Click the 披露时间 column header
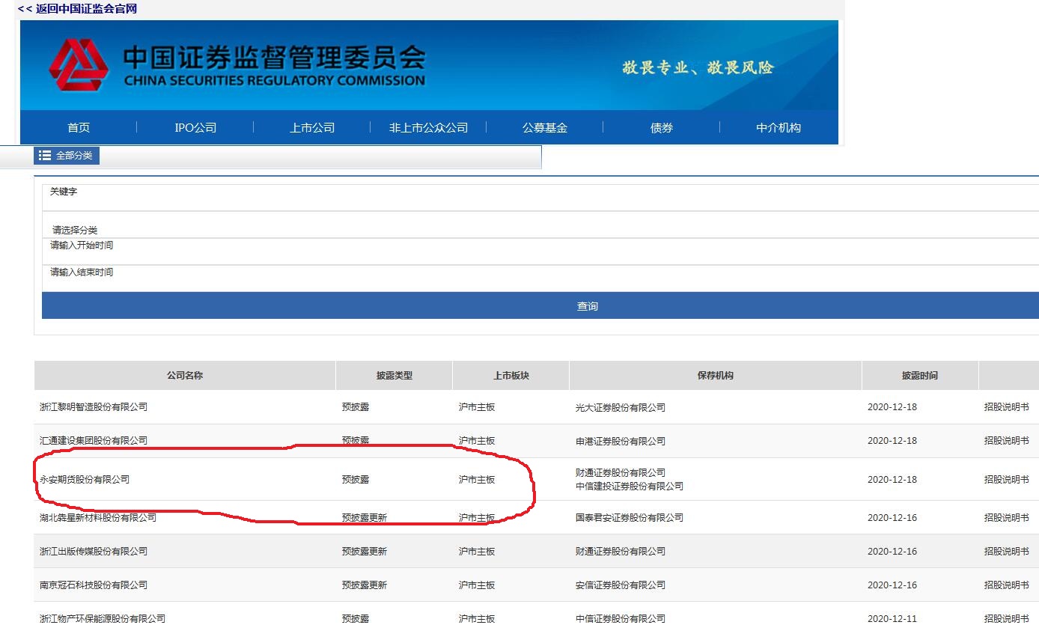 click(x=920, y=375)
